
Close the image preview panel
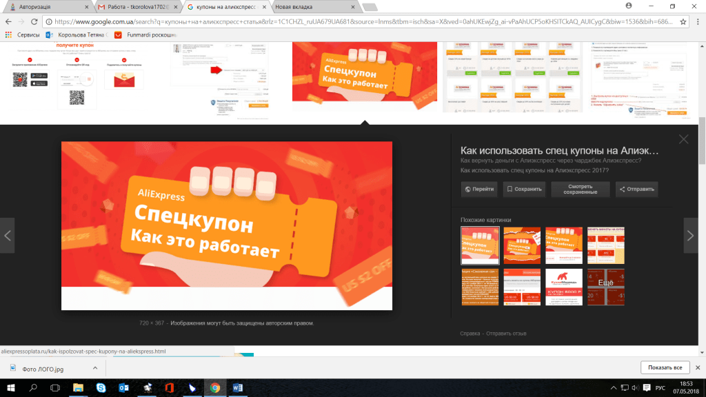click(683, 139)
